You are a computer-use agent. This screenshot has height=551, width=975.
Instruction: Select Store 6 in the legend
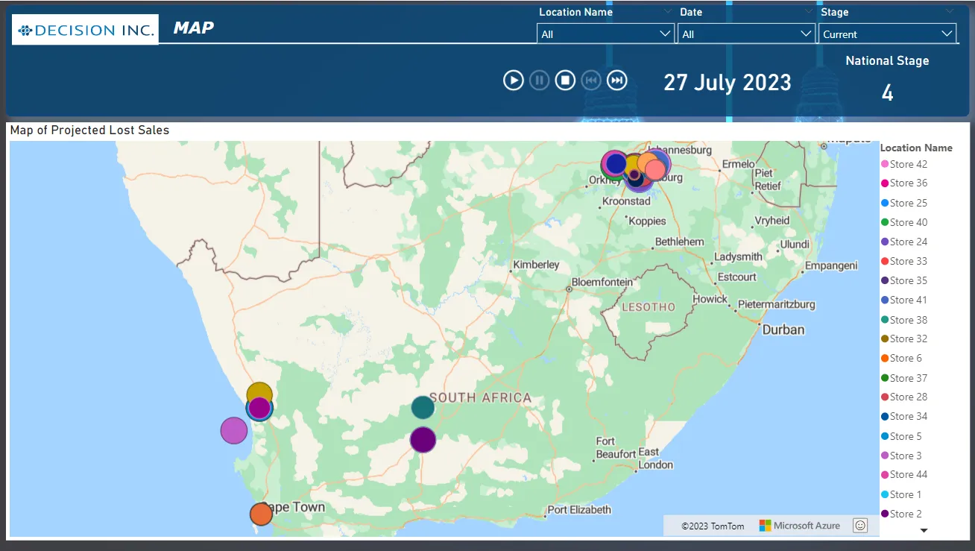pos(905,358)
